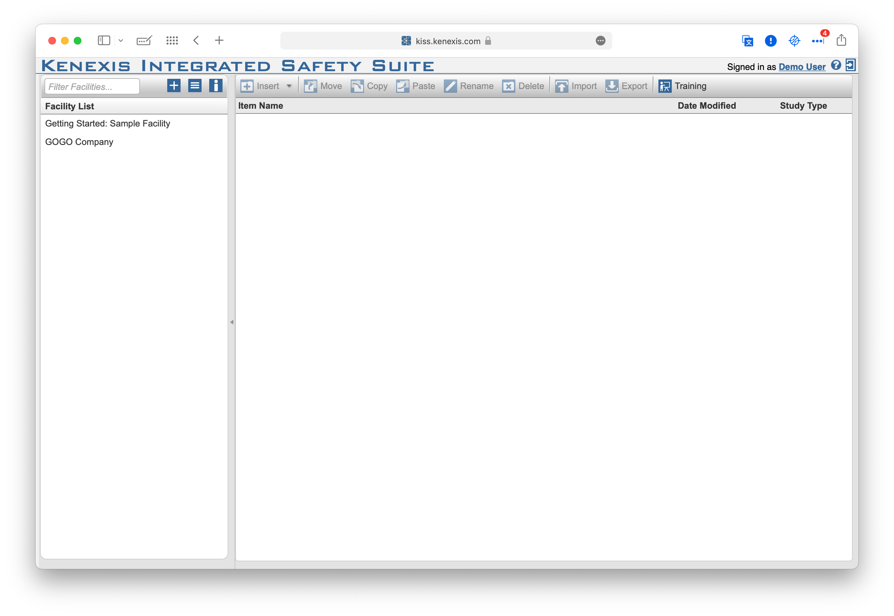Click the Import toolbar button

click(575, 86)
